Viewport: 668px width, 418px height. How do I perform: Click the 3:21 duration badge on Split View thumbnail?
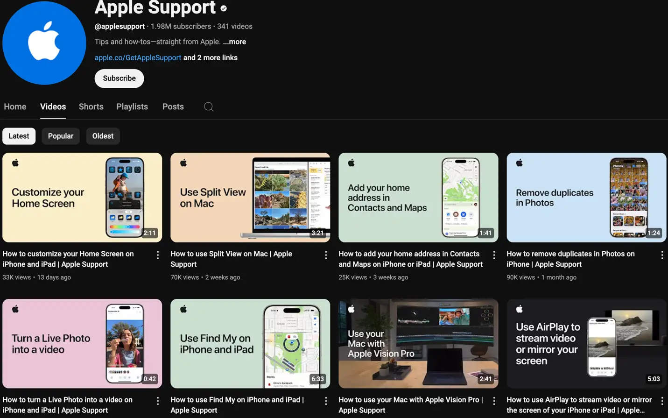(x=317, y=233)
